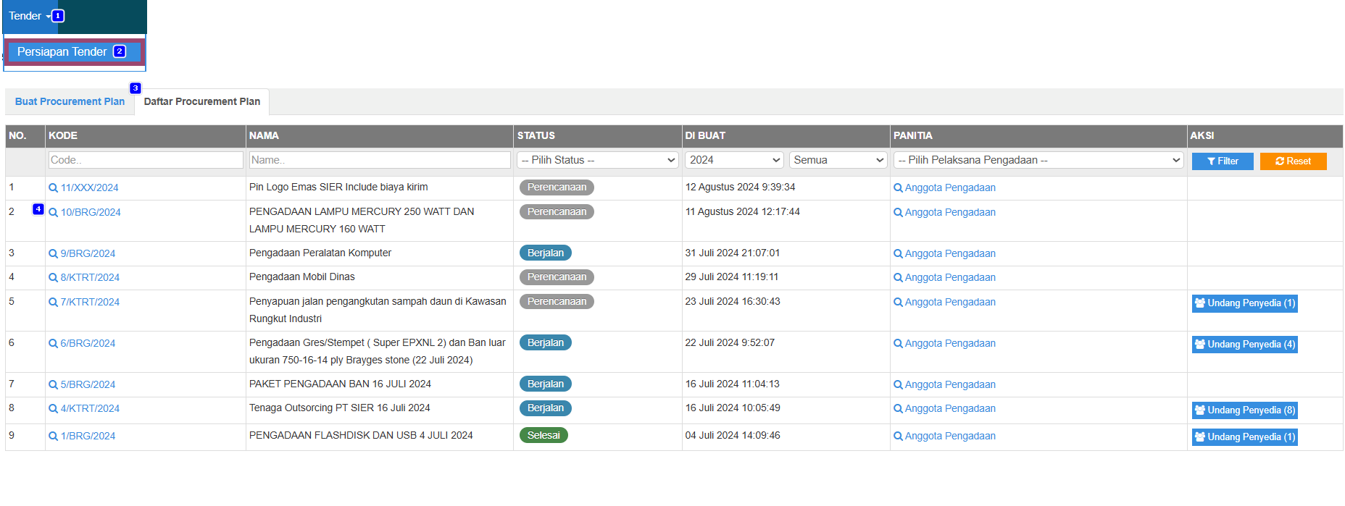Viewport: 1345px width, 506px height.
Task: Open the Tender menu
Action: [x=29, y=16]
